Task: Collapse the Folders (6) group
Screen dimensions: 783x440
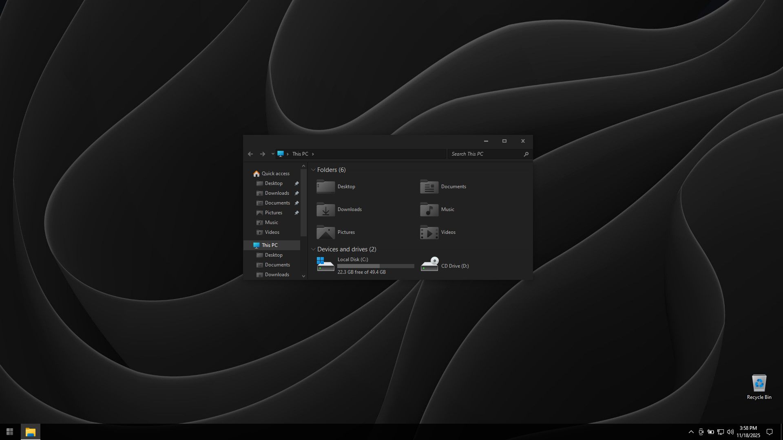Action: point(313,170)
